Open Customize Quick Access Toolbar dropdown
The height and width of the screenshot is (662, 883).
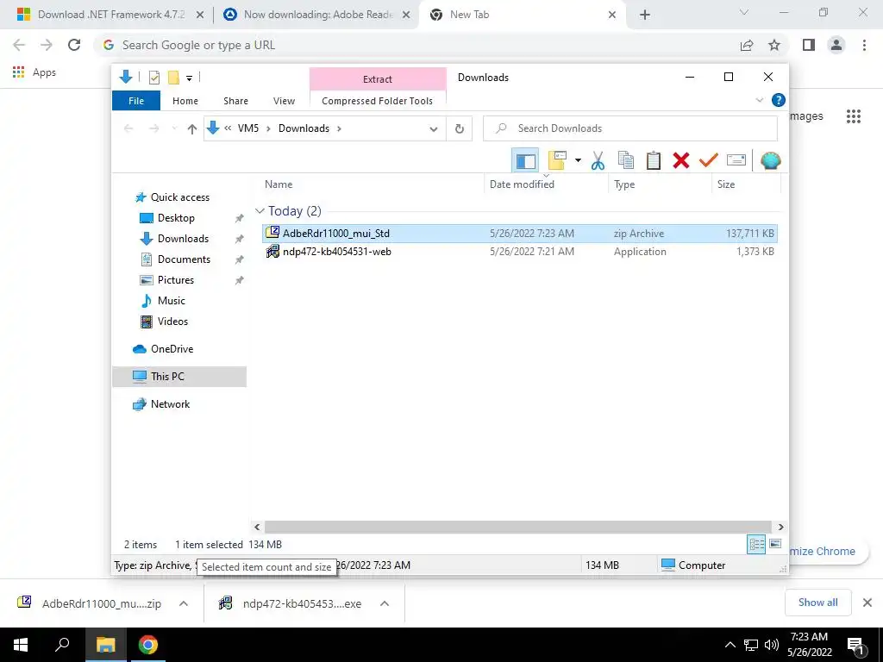tap(189, 78)
